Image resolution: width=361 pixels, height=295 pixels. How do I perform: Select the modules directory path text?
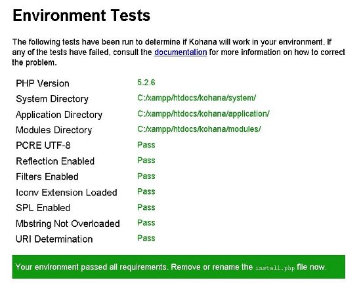tap(199, 129)
